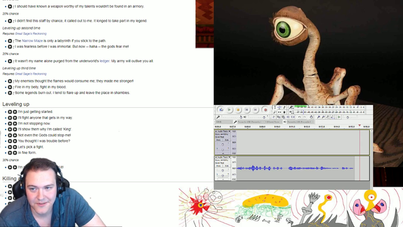Play "The Narrow Maze is only a labyrinth" line
This screenshot has height=227, width=403.
pyautogui.click(x=10, y=41)
